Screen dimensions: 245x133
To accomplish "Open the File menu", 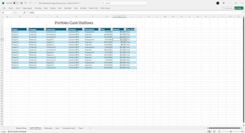I will tap(4, 8).
